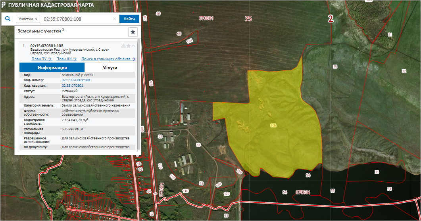Open favorites with the star button
Screen dimensions: 421x221
pos(133,32)
